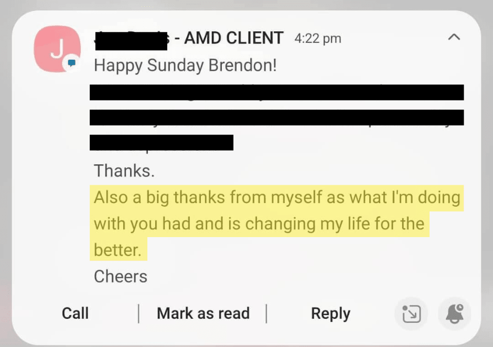Click the pink J contact avatar
Viewport: 493px width, 347px height.
pos(57,49)
